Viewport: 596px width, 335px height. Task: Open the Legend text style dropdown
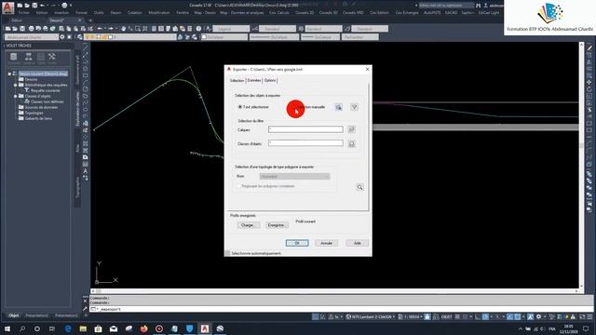pyautogui.click(x=231, y=29)
